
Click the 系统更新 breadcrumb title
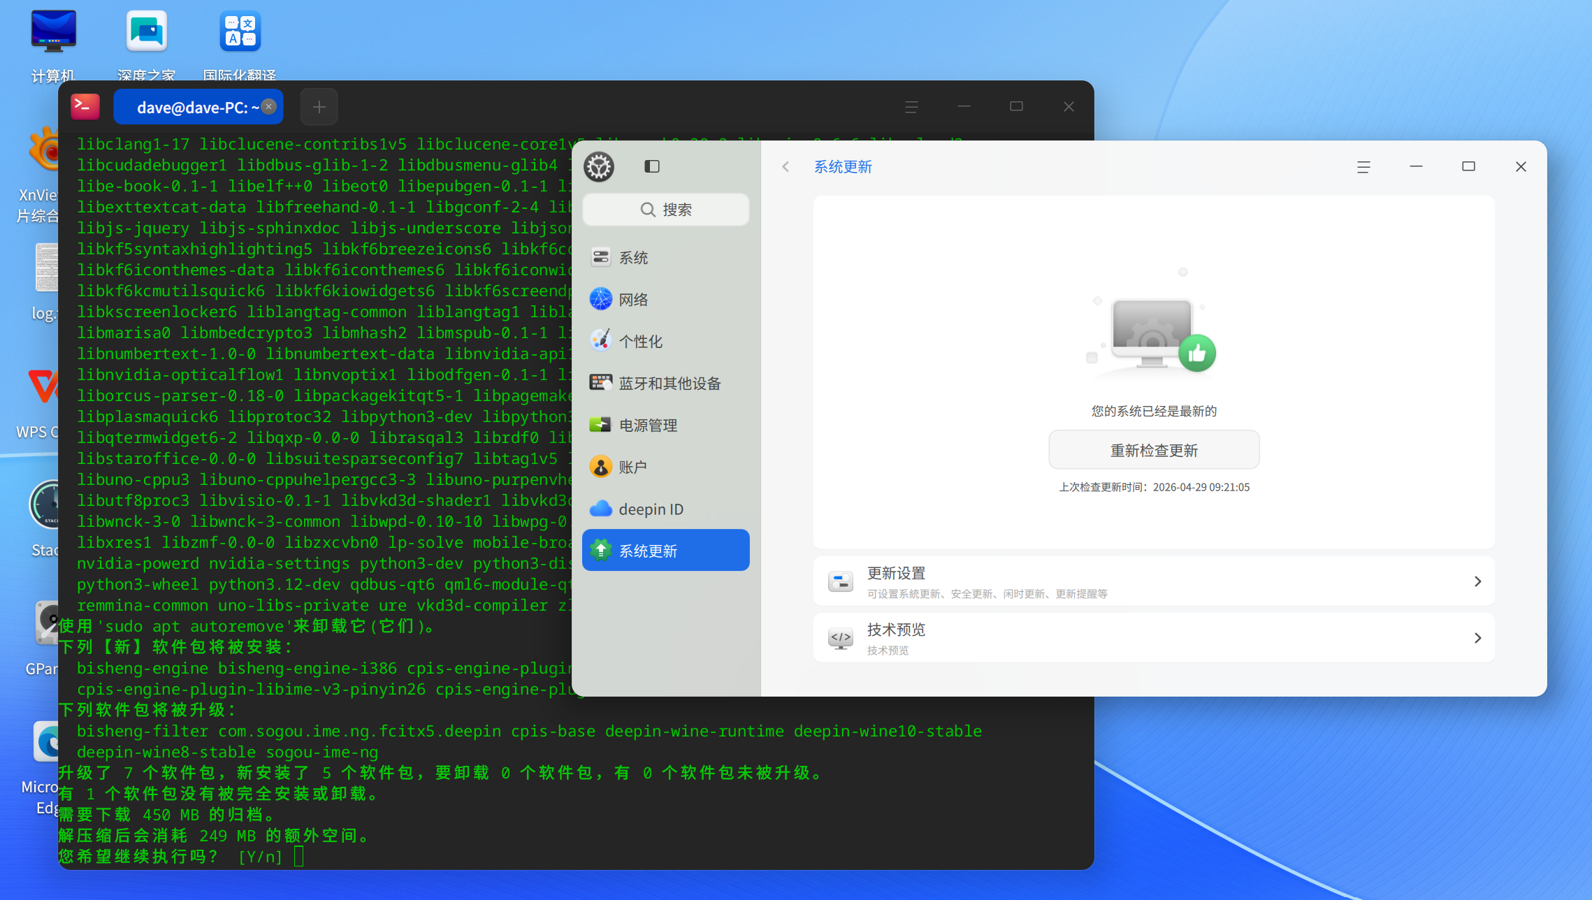843,166
